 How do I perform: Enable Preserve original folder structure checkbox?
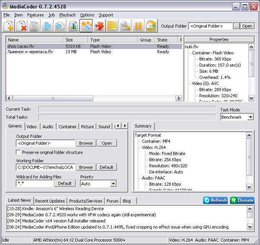pyautogui.click(x=18, y=152)
